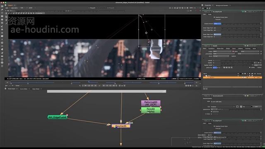The image size is (265, 149).
Task: Open the Time nodes toolbar menu
Action: click(2, 13)
